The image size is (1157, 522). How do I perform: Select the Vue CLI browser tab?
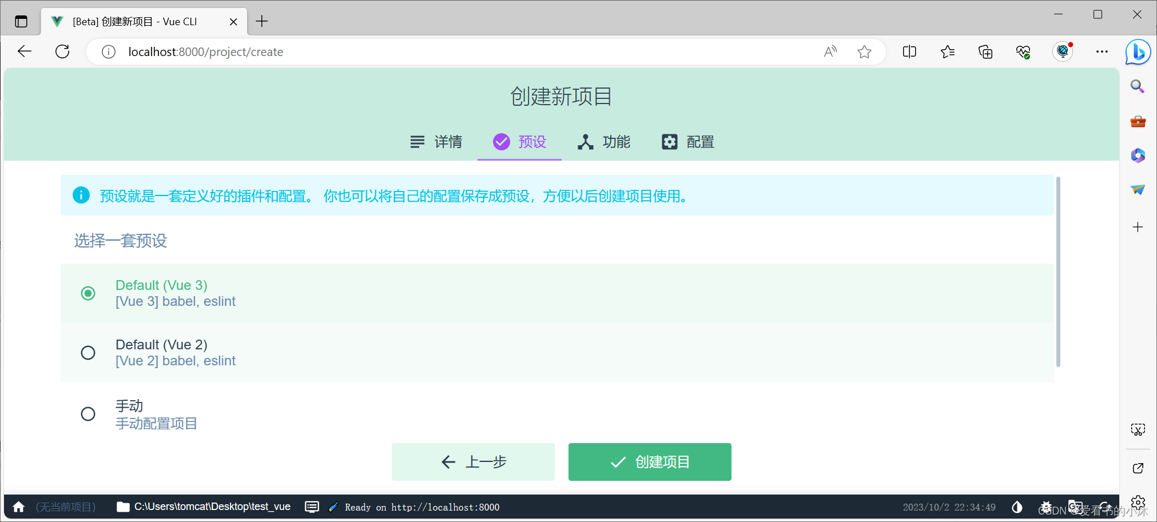(x=144, y=22)
